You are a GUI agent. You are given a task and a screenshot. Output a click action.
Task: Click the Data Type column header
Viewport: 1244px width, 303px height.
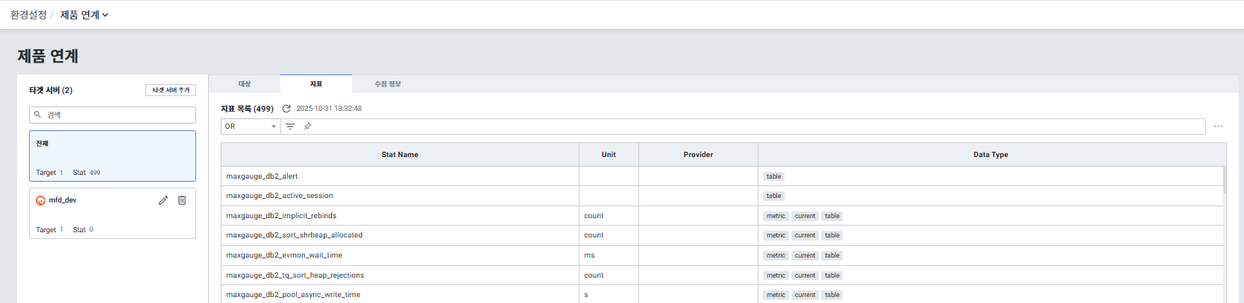[x=990, y=155]
